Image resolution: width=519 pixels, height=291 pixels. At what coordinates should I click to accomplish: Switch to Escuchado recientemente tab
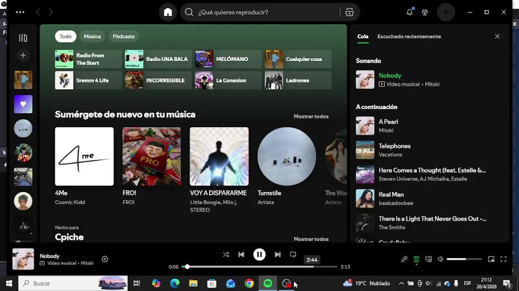click(409, 36)
